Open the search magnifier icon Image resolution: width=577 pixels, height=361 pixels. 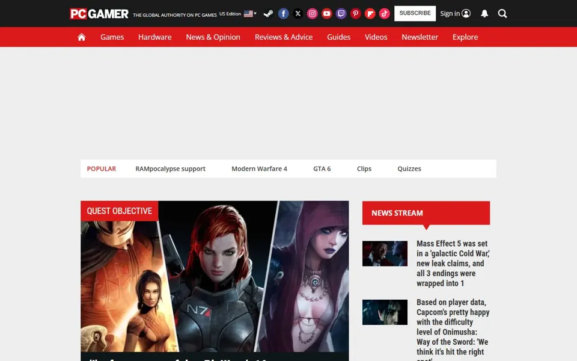point(502,14)
